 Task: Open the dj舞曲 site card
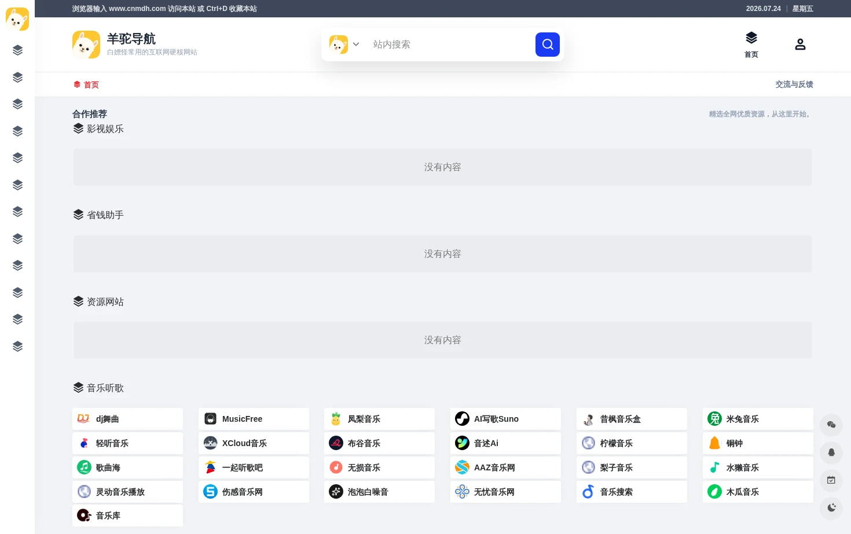[x=127, y=419]
